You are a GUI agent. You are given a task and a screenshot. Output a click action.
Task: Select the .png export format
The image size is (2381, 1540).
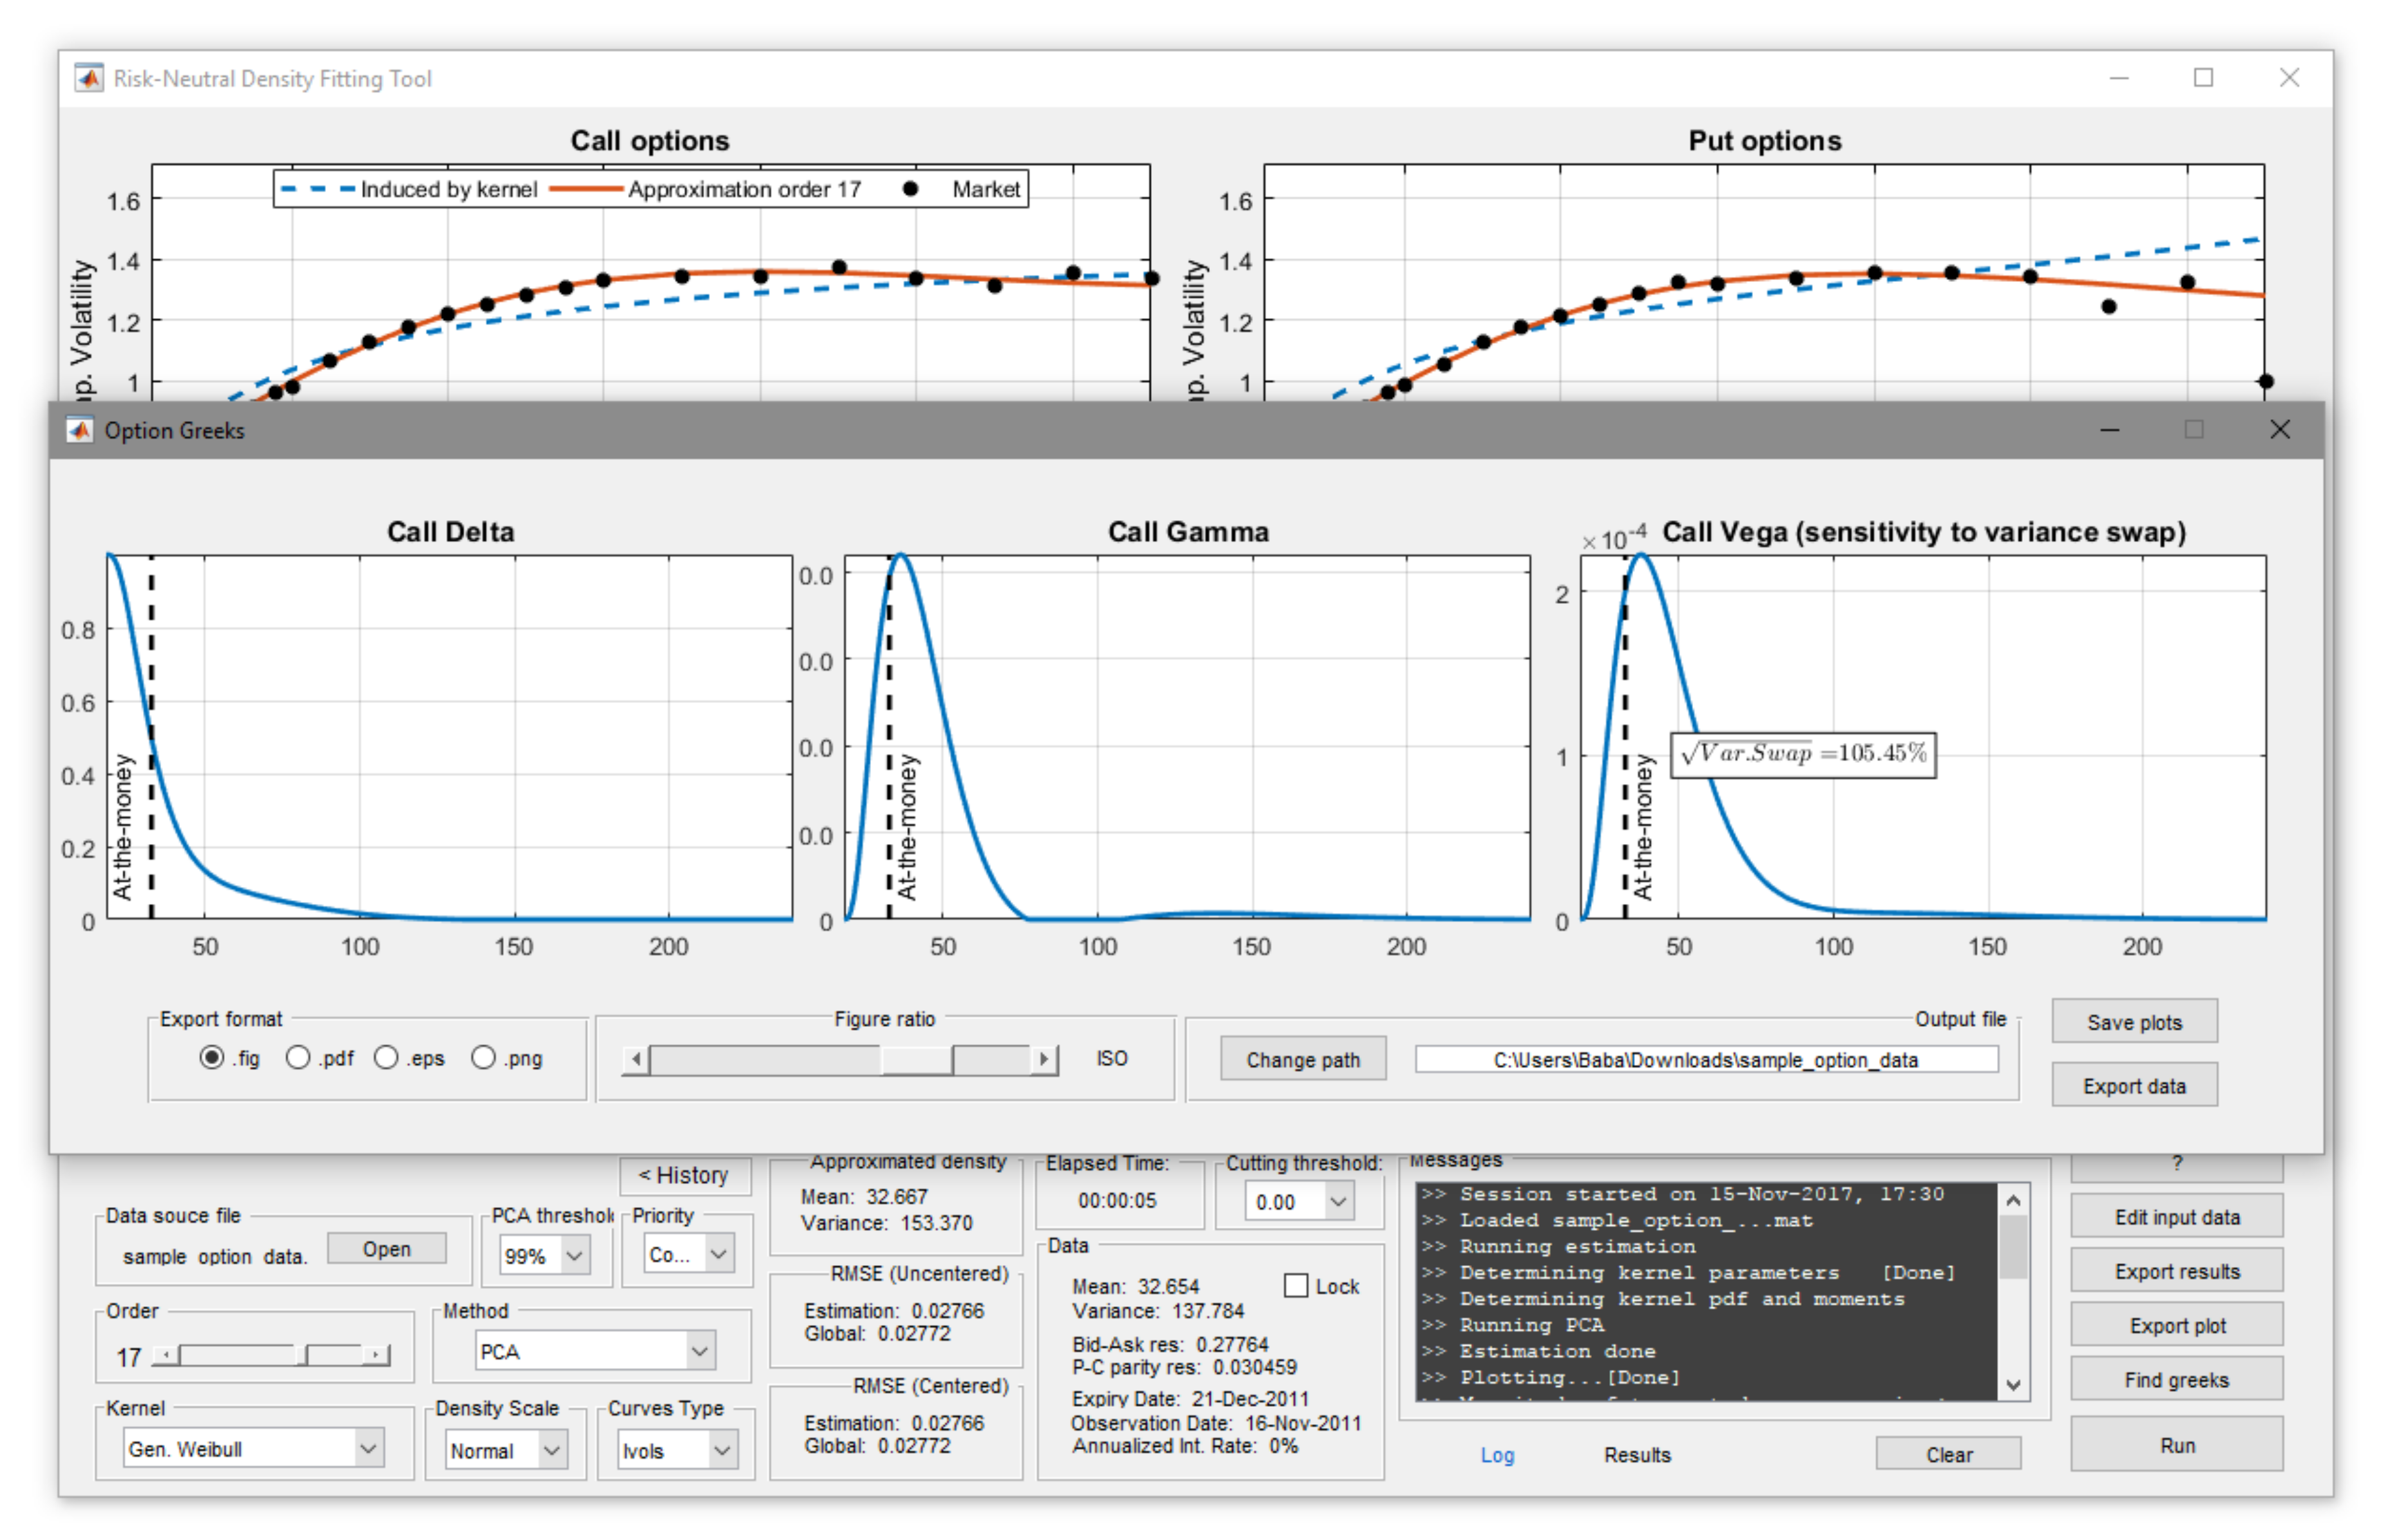(483, 1058)
